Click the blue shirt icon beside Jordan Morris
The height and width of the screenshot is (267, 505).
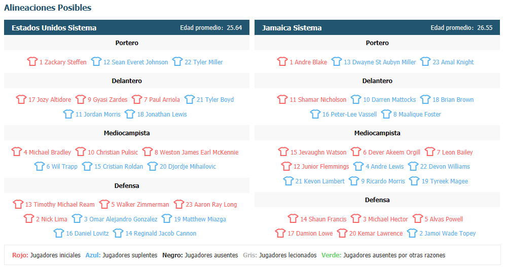[68, 114]
